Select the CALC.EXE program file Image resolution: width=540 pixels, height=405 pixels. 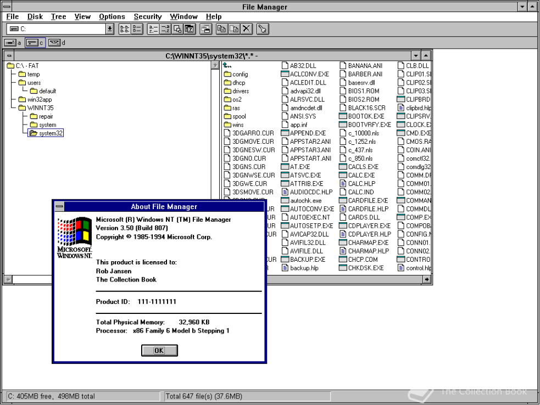357,176
